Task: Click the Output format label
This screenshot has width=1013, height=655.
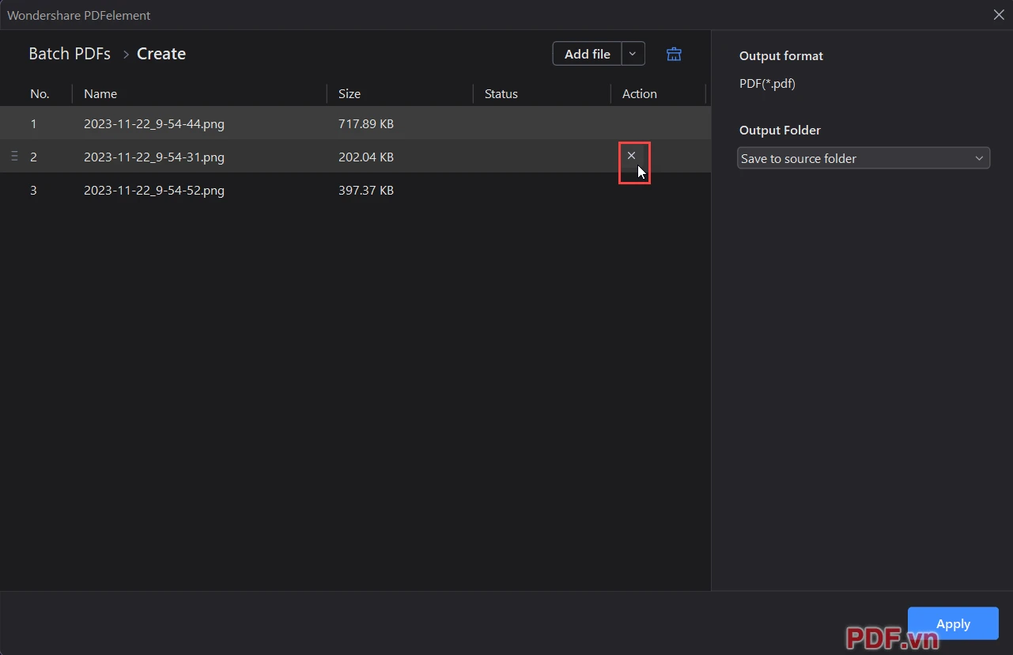Action: point(781,55)
